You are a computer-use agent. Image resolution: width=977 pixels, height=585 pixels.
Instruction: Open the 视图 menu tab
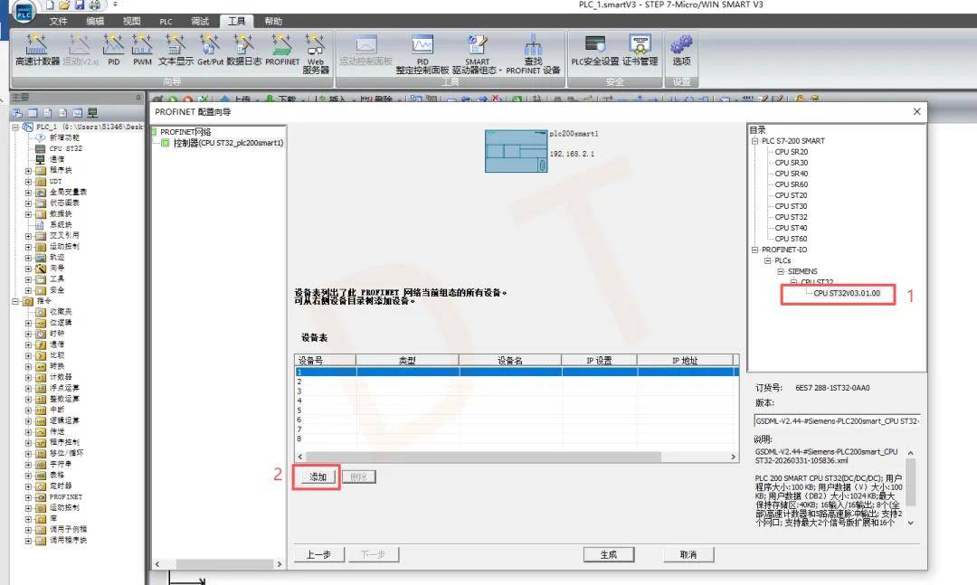click(x=131, y=21)
